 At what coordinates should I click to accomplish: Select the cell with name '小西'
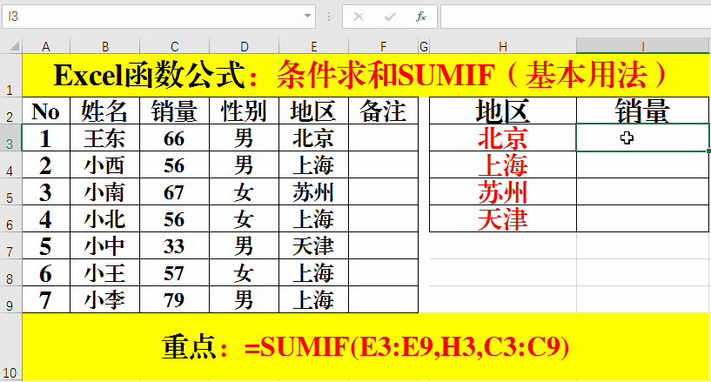(104, 165)
